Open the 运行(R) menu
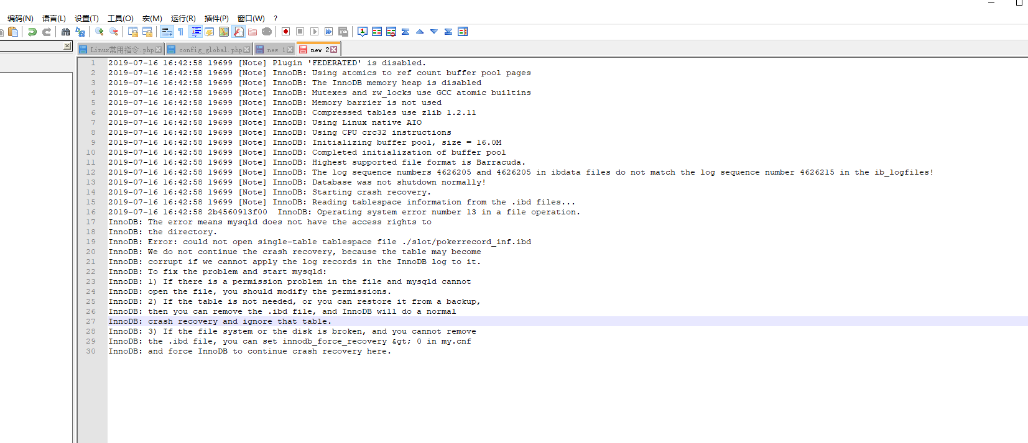 [183, 19]
